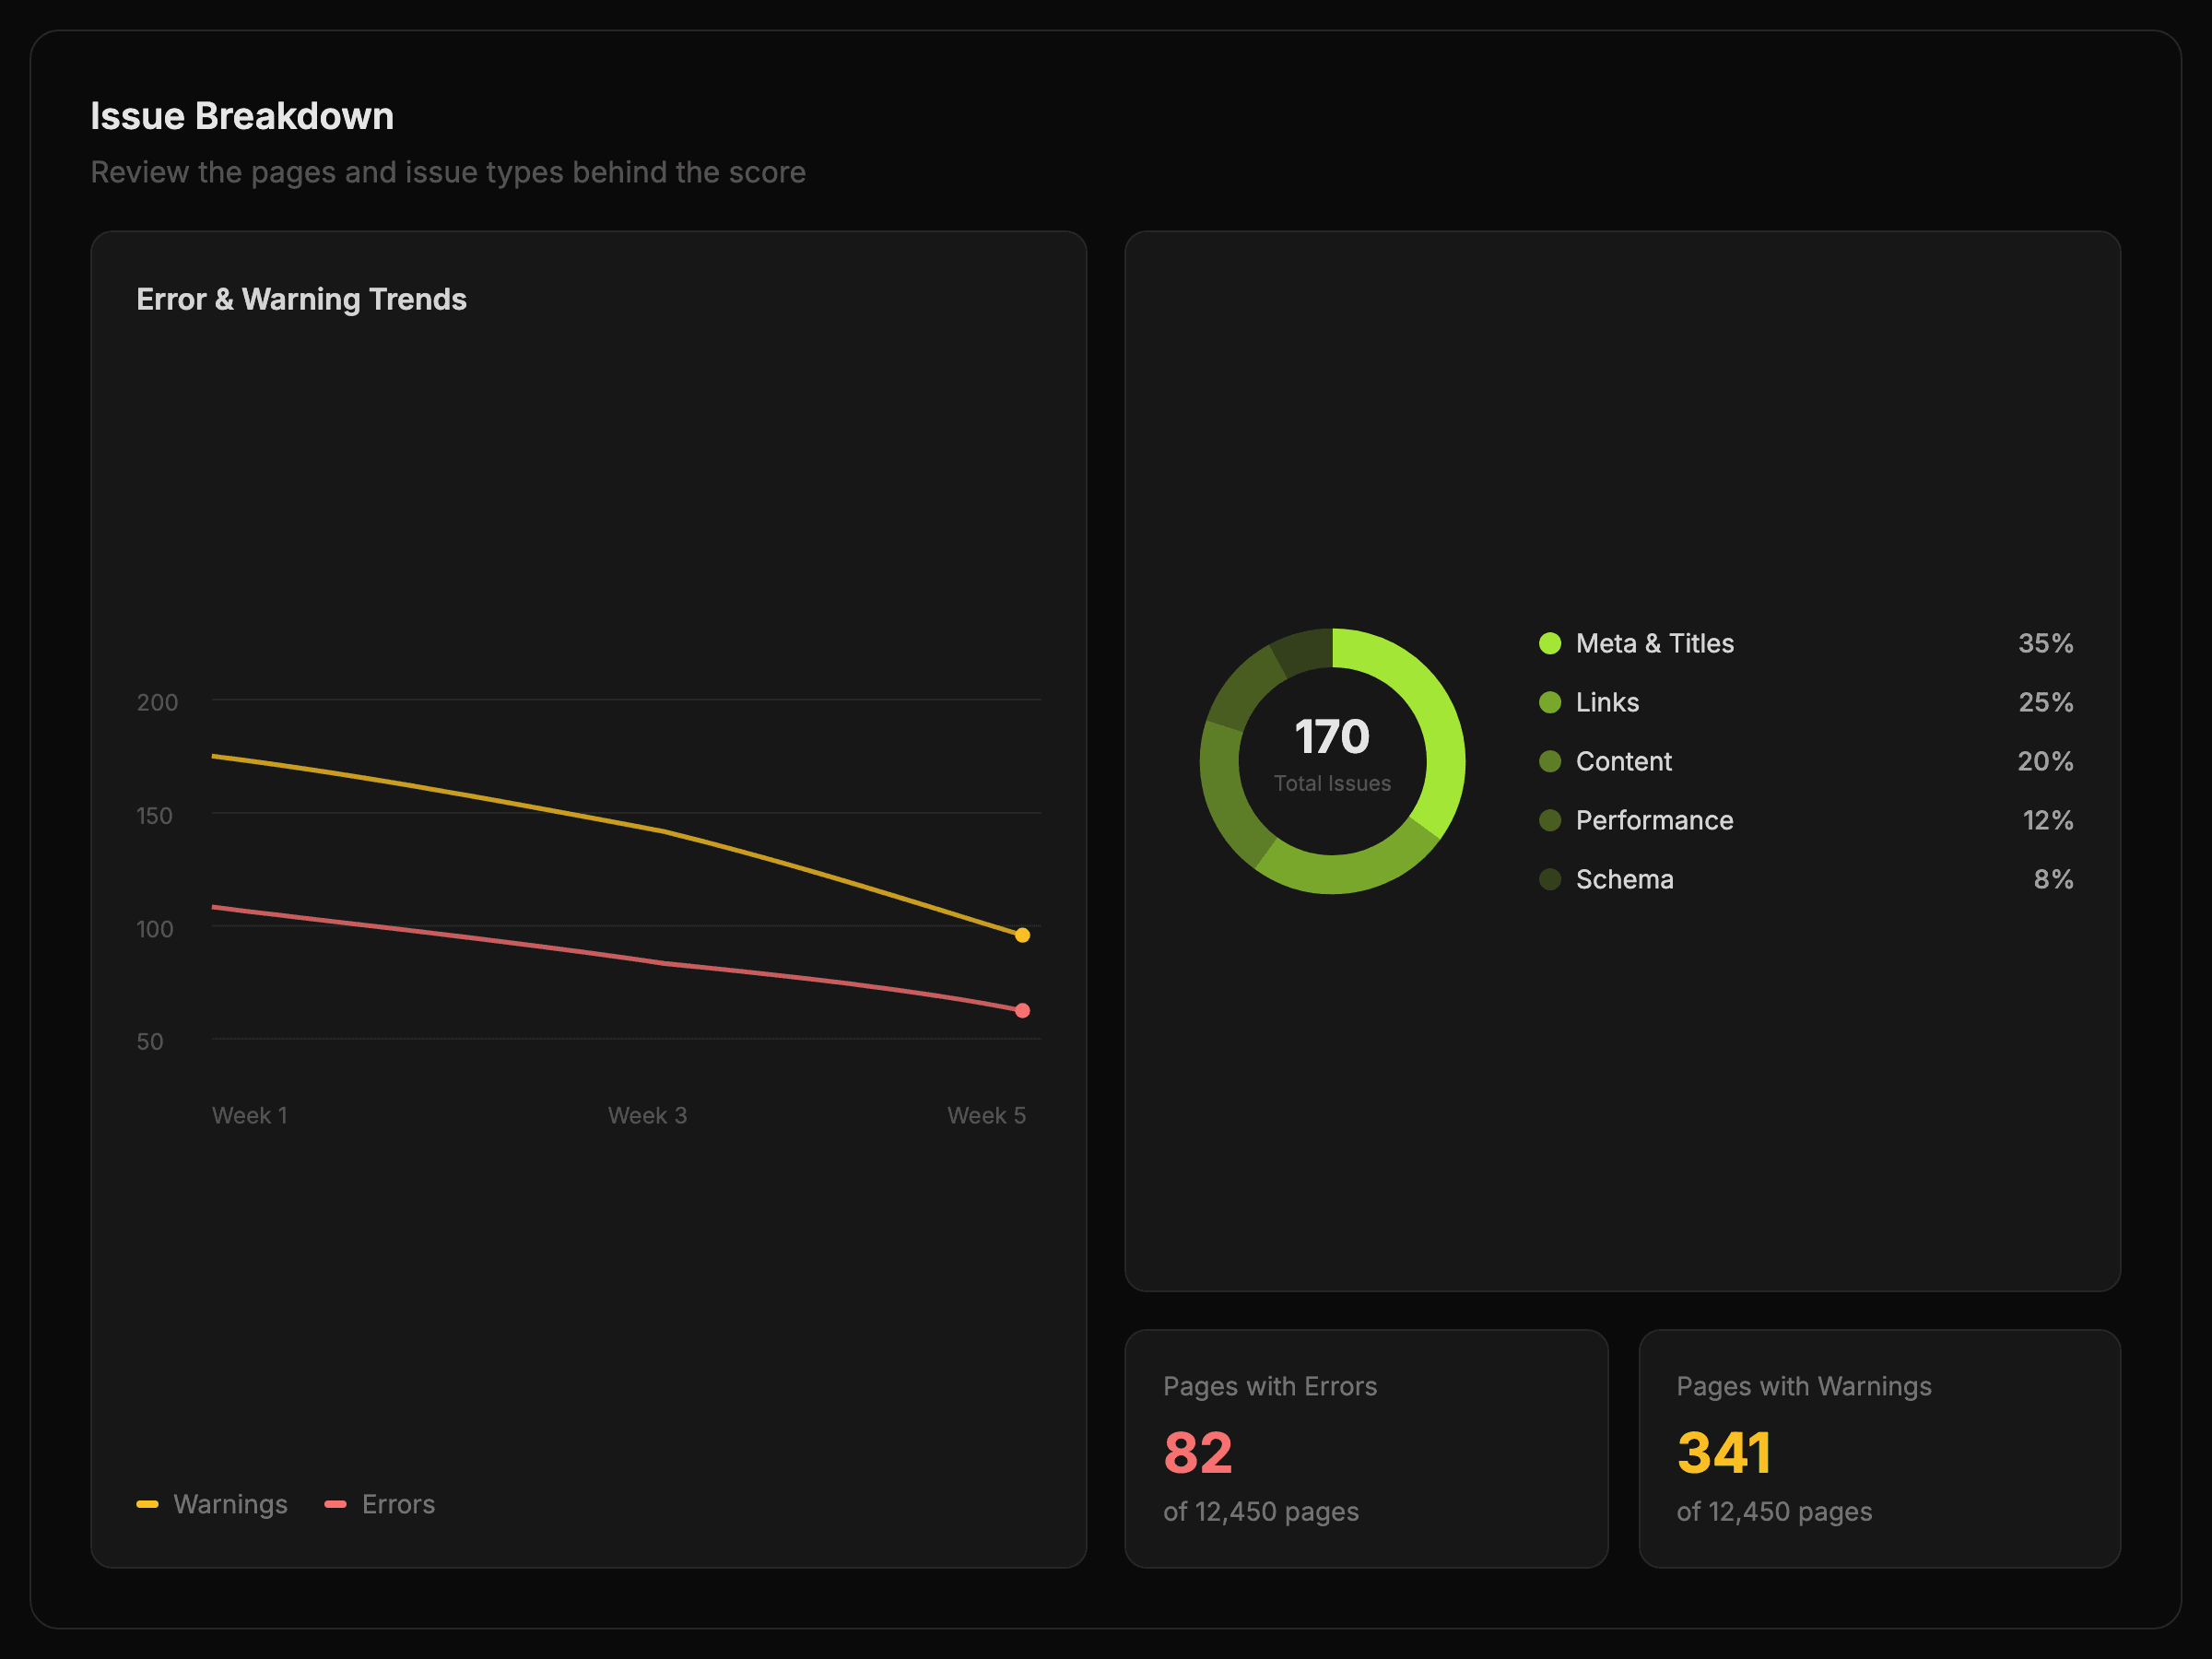2212x1659 pixels.
Task: Click the Content legend color dot
Action: click(1550, 761)
